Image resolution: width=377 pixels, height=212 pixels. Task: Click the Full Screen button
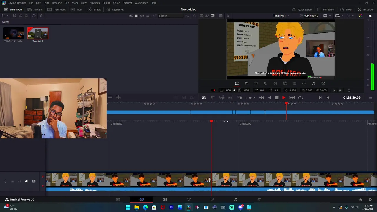(x=326, y=9)
